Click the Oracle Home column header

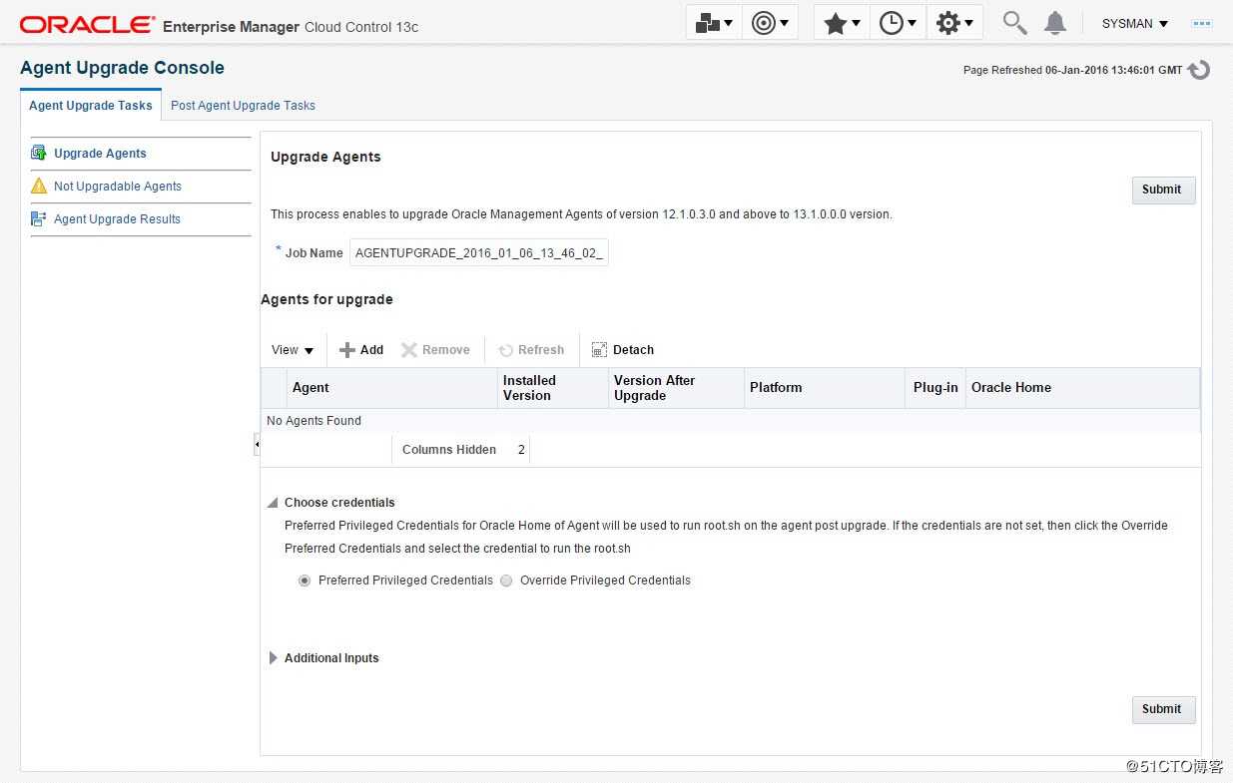(x=1082, y=388)
